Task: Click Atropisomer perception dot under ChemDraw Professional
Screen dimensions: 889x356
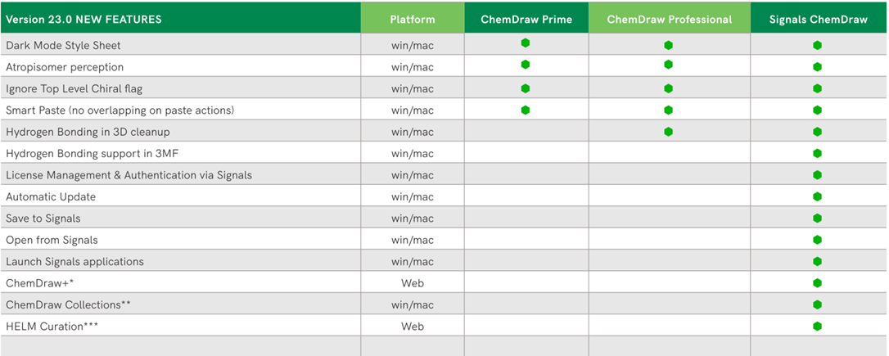Action: 669,65
